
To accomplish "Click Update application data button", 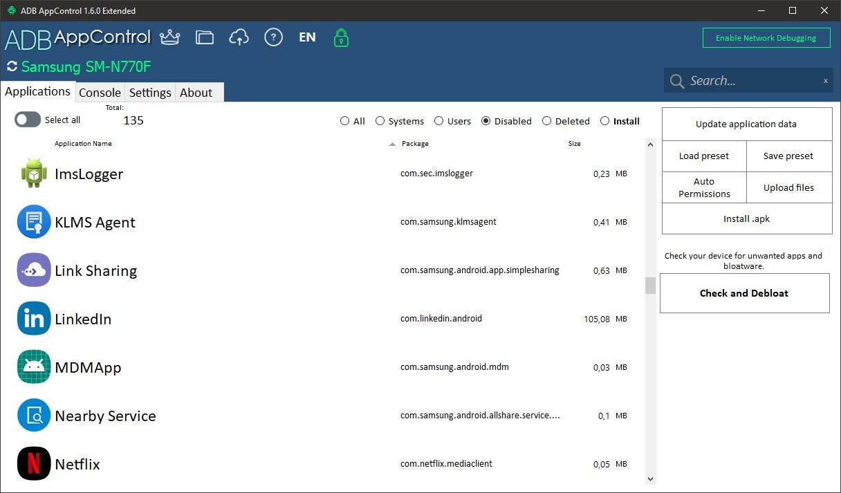I will [x=746, y=124].
